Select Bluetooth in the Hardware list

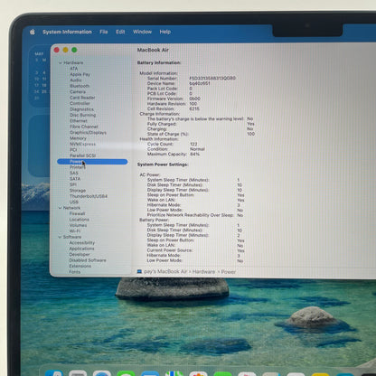point(80,86)
